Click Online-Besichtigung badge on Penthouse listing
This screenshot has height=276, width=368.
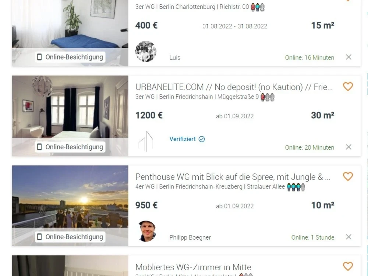(x=70, y=237)
